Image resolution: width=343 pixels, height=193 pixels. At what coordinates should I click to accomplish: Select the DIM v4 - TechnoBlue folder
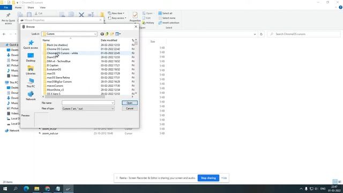58,61
